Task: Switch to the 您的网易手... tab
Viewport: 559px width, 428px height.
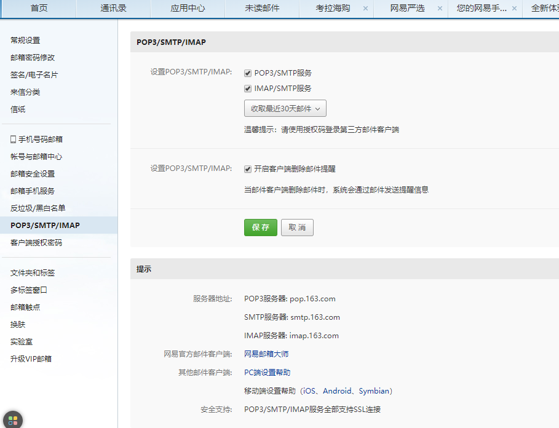Action: point(482,8)
